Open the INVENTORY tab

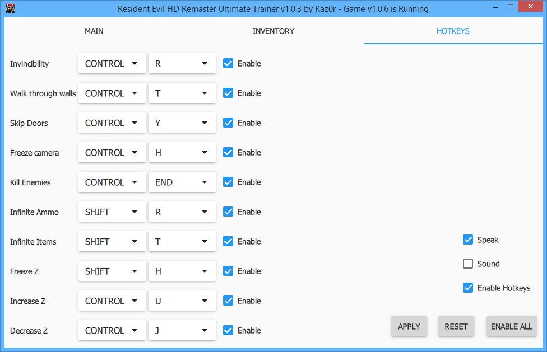point(273,31)
